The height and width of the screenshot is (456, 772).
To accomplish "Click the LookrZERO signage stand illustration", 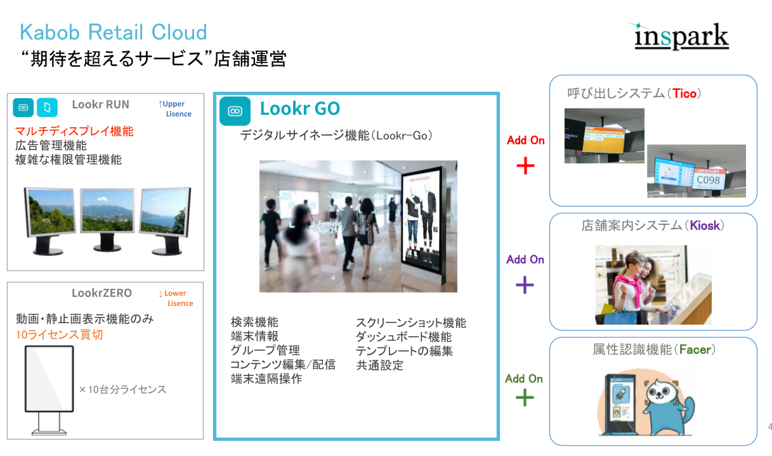I will coord(48,391).
